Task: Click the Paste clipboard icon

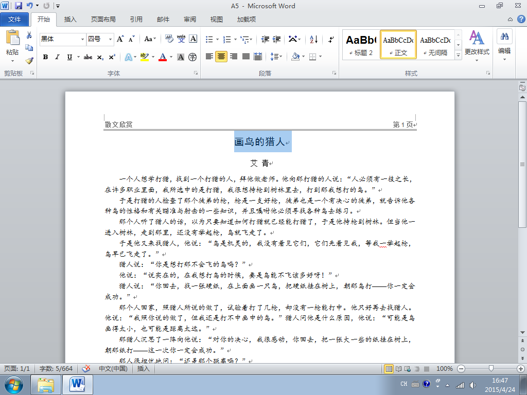Action: click(13, 38)
